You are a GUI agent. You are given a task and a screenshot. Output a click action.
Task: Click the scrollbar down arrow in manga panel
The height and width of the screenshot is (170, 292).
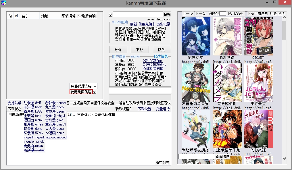284,159
